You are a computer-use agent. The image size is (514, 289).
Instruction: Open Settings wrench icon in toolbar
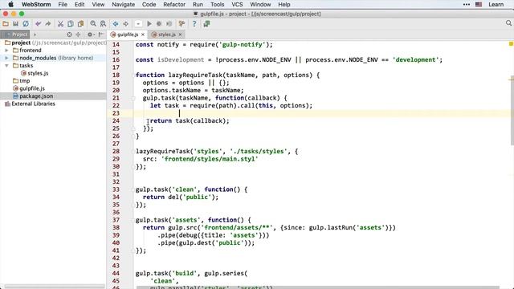(182, 23)
